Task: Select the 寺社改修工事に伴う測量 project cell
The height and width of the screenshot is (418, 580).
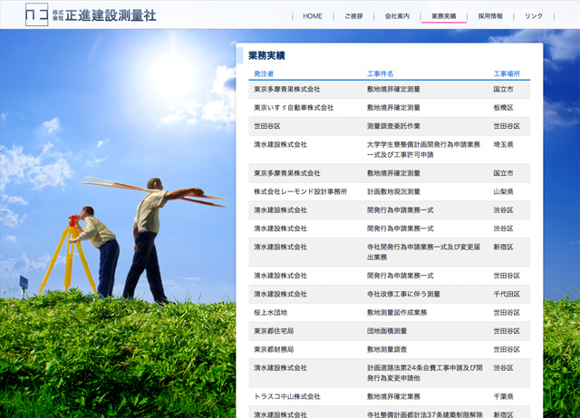Action: (x=403, y=294)
